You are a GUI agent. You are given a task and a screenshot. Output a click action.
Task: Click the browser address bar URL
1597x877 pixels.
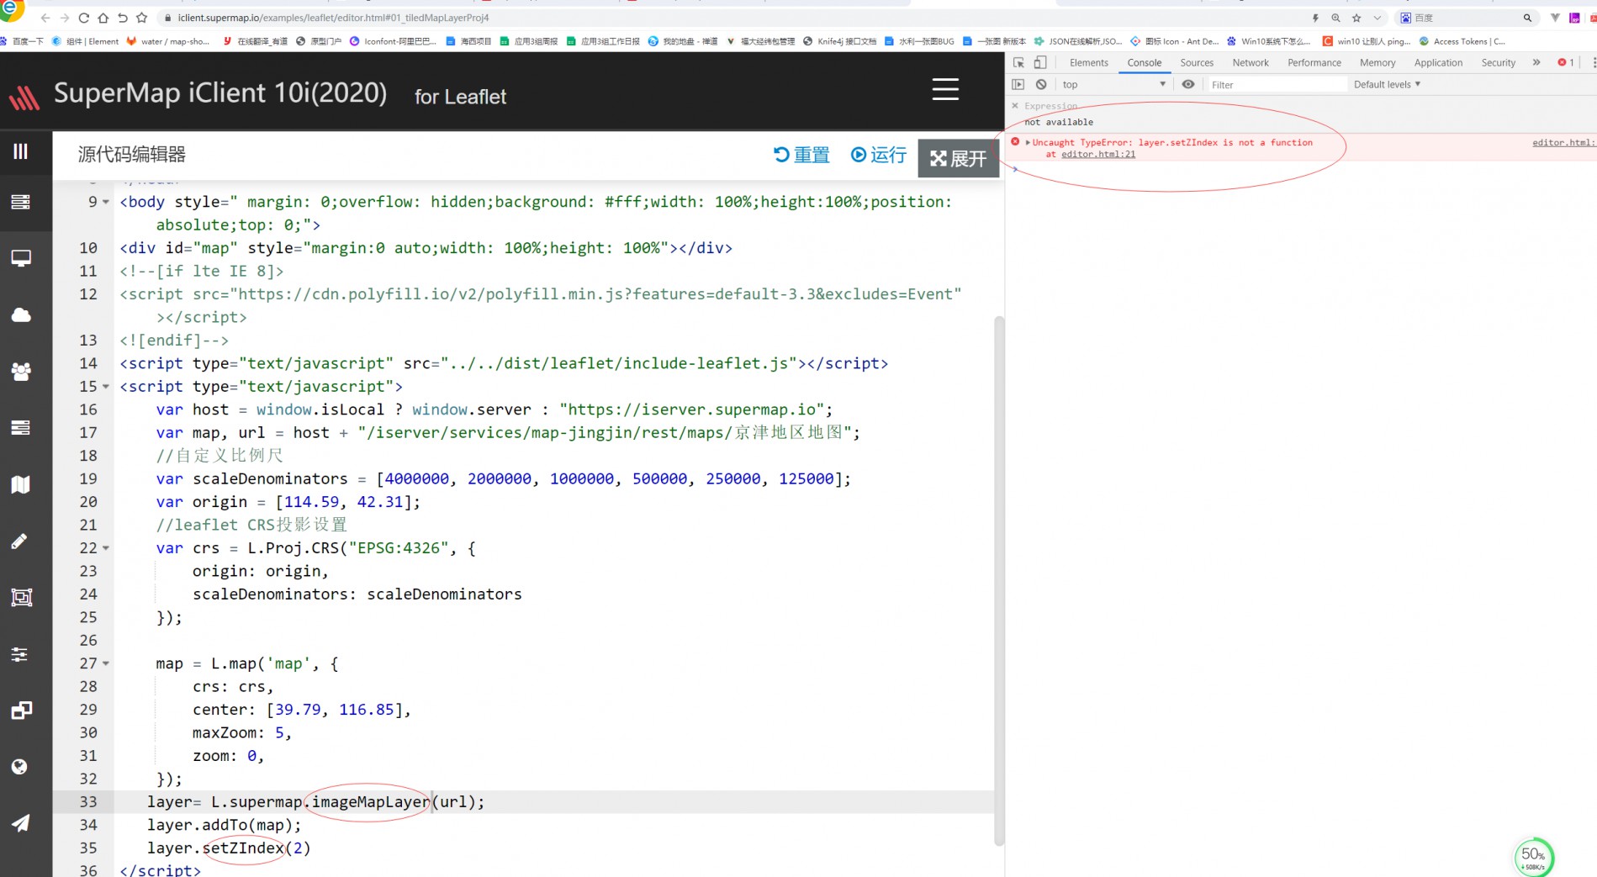coord(333,18)
